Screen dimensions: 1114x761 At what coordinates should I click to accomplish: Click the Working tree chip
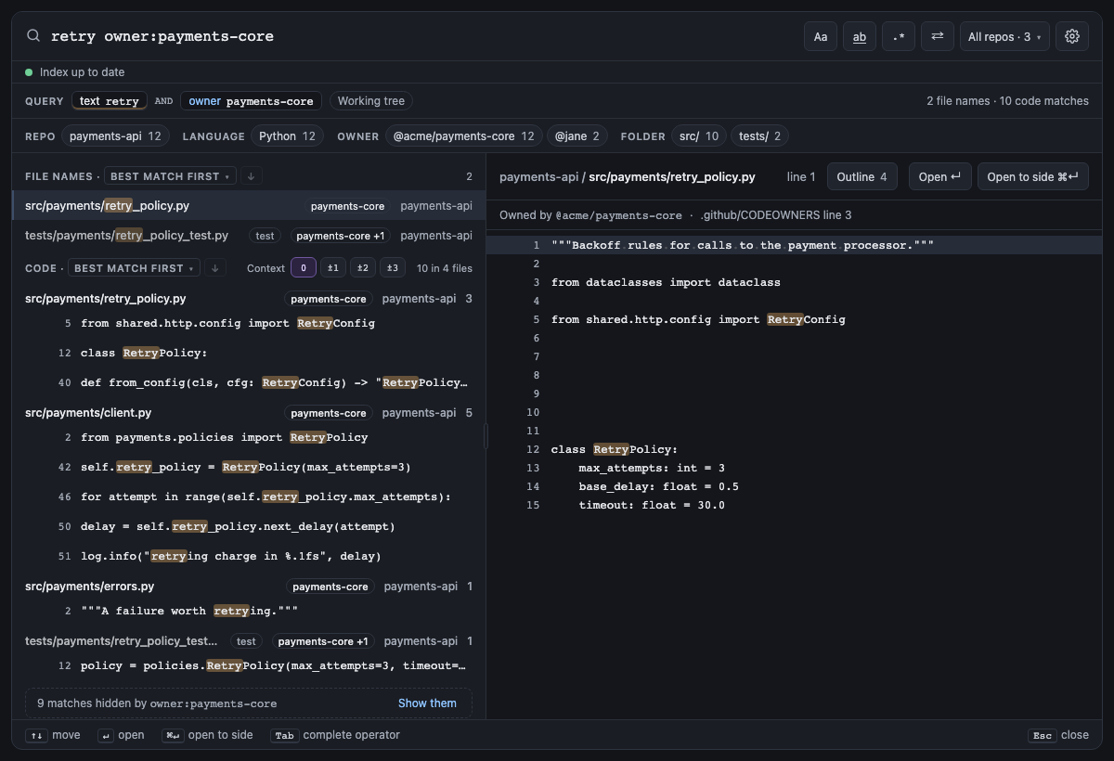tap(371, 101)
